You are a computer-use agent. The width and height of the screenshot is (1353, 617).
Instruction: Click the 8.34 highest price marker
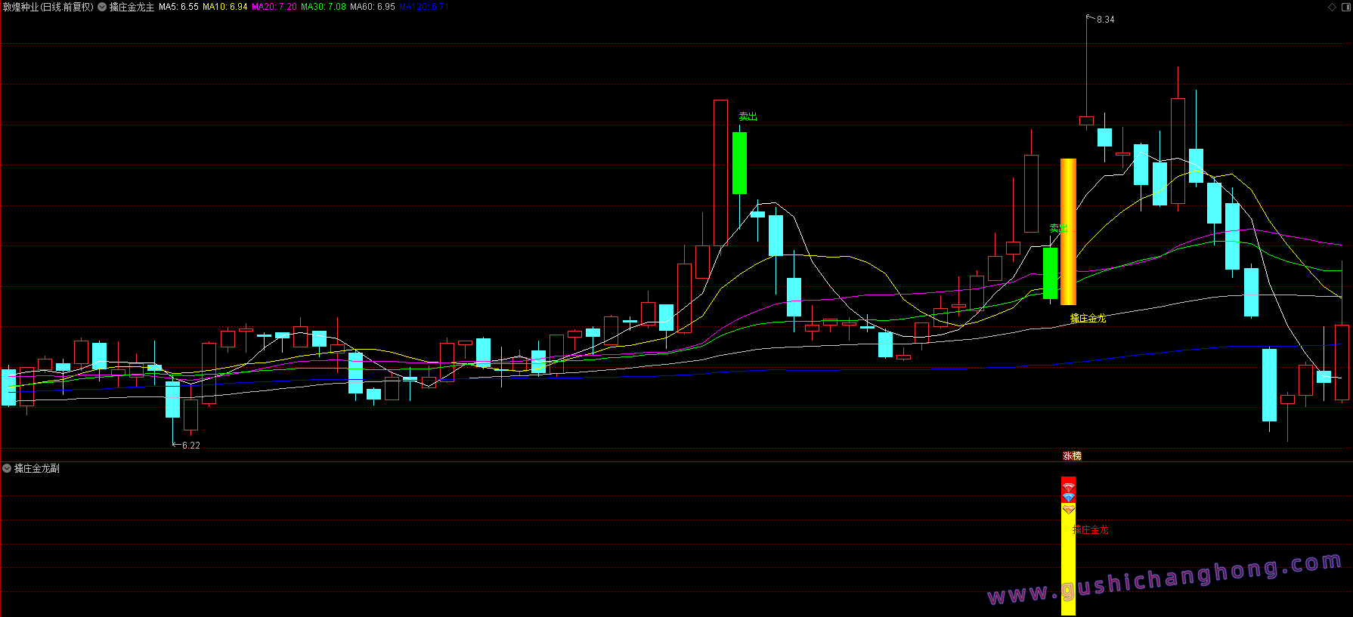pos(1105,20)
